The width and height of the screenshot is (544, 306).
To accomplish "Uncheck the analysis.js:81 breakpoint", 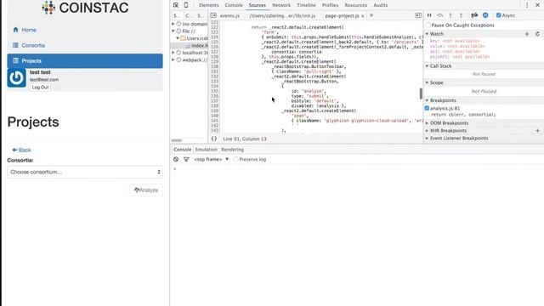I will point(427,108).
